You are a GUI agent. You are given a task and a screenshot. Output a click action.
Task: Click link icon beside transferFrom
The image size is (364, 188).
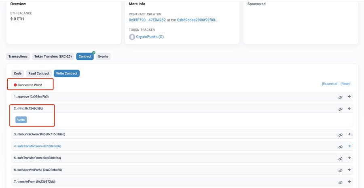coord(341,182)
